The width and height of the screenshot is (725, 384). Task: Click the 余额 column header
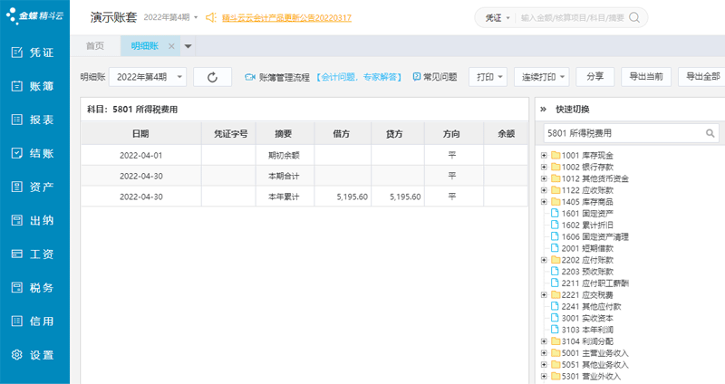point(506,134)
